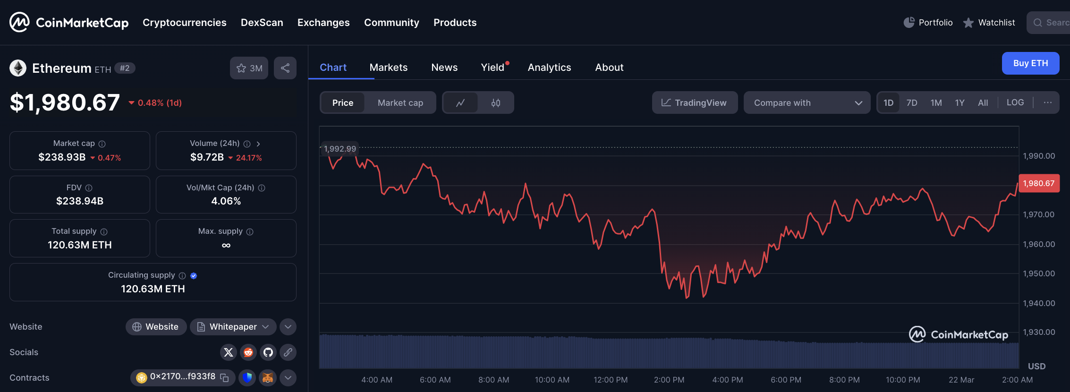Click the share icon next to Ethereum

tap(285, 68)
